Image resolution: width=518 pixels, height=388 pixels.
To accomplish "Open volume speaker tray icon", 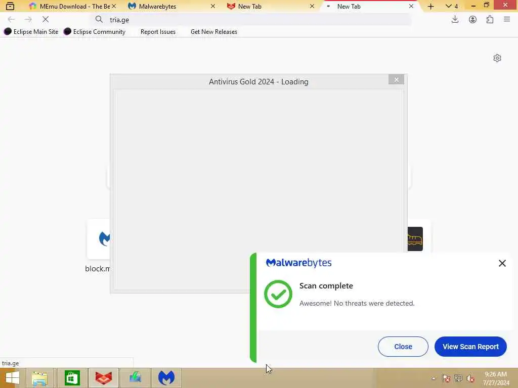I will (470, 378).
